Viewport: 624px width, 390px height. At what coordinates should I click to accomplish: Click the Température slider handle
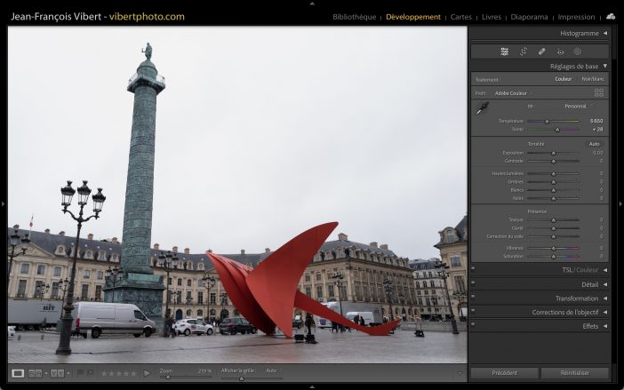(547, 121)
